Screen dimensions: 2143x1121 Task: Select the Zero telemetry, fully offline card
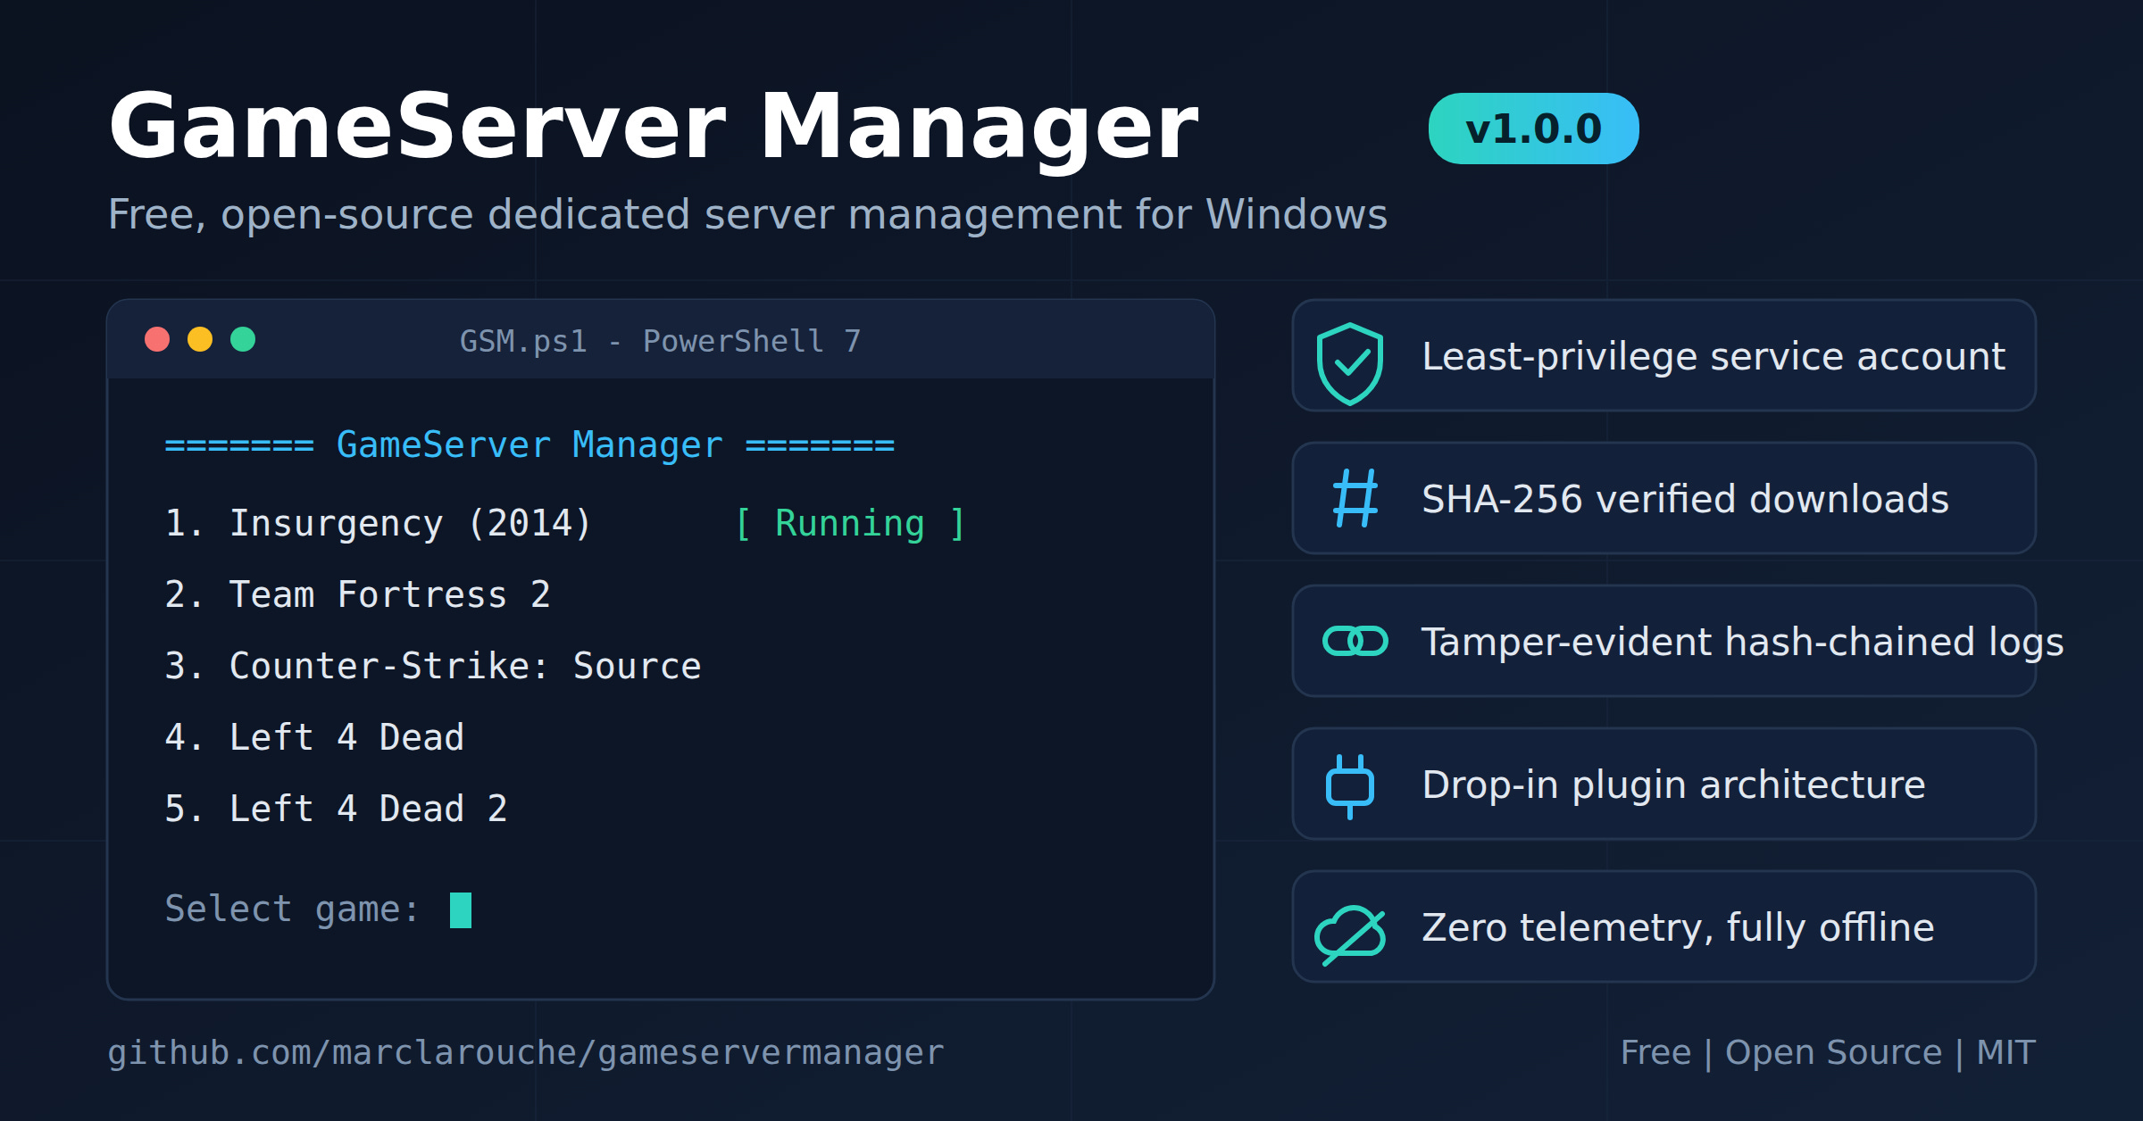point(1664,926)
